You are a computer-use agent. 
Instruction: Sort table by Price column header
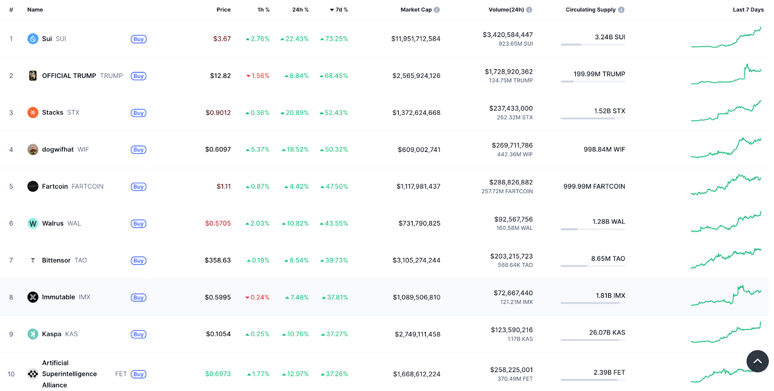[223, 10]
